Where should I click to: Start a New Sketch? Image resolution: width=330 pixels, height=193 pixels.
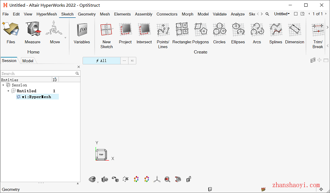tap(106, 36)
